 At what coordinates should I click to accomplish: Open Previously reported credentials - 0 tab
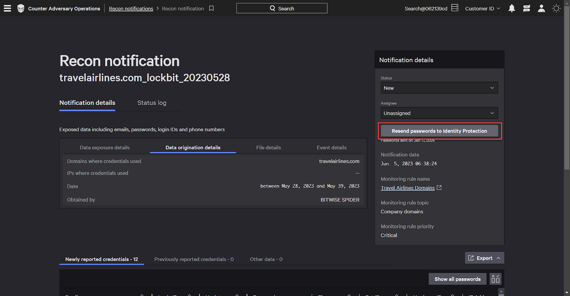(194, 259)
